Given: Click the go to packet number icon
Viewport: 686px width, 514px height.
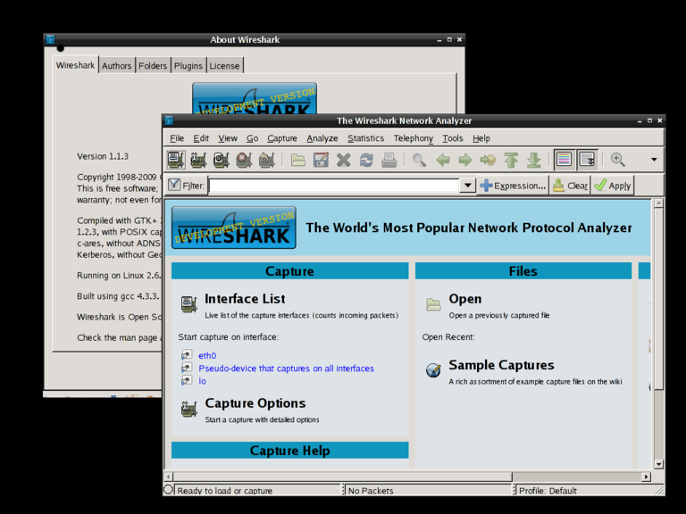Looking at the screenshot, I should (x=488, y=160).
